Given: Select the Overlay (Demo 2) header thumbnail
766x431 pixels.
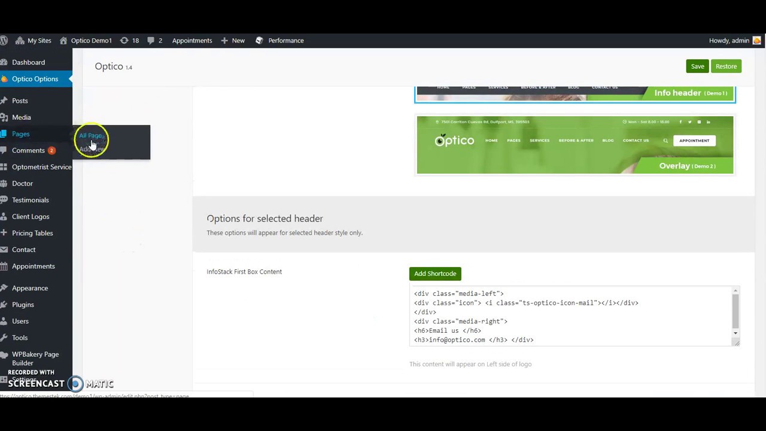Looking at the screenshot, I should tap(574, 145).
